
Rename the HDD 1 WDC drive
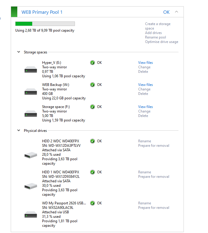tap(144, 172)
